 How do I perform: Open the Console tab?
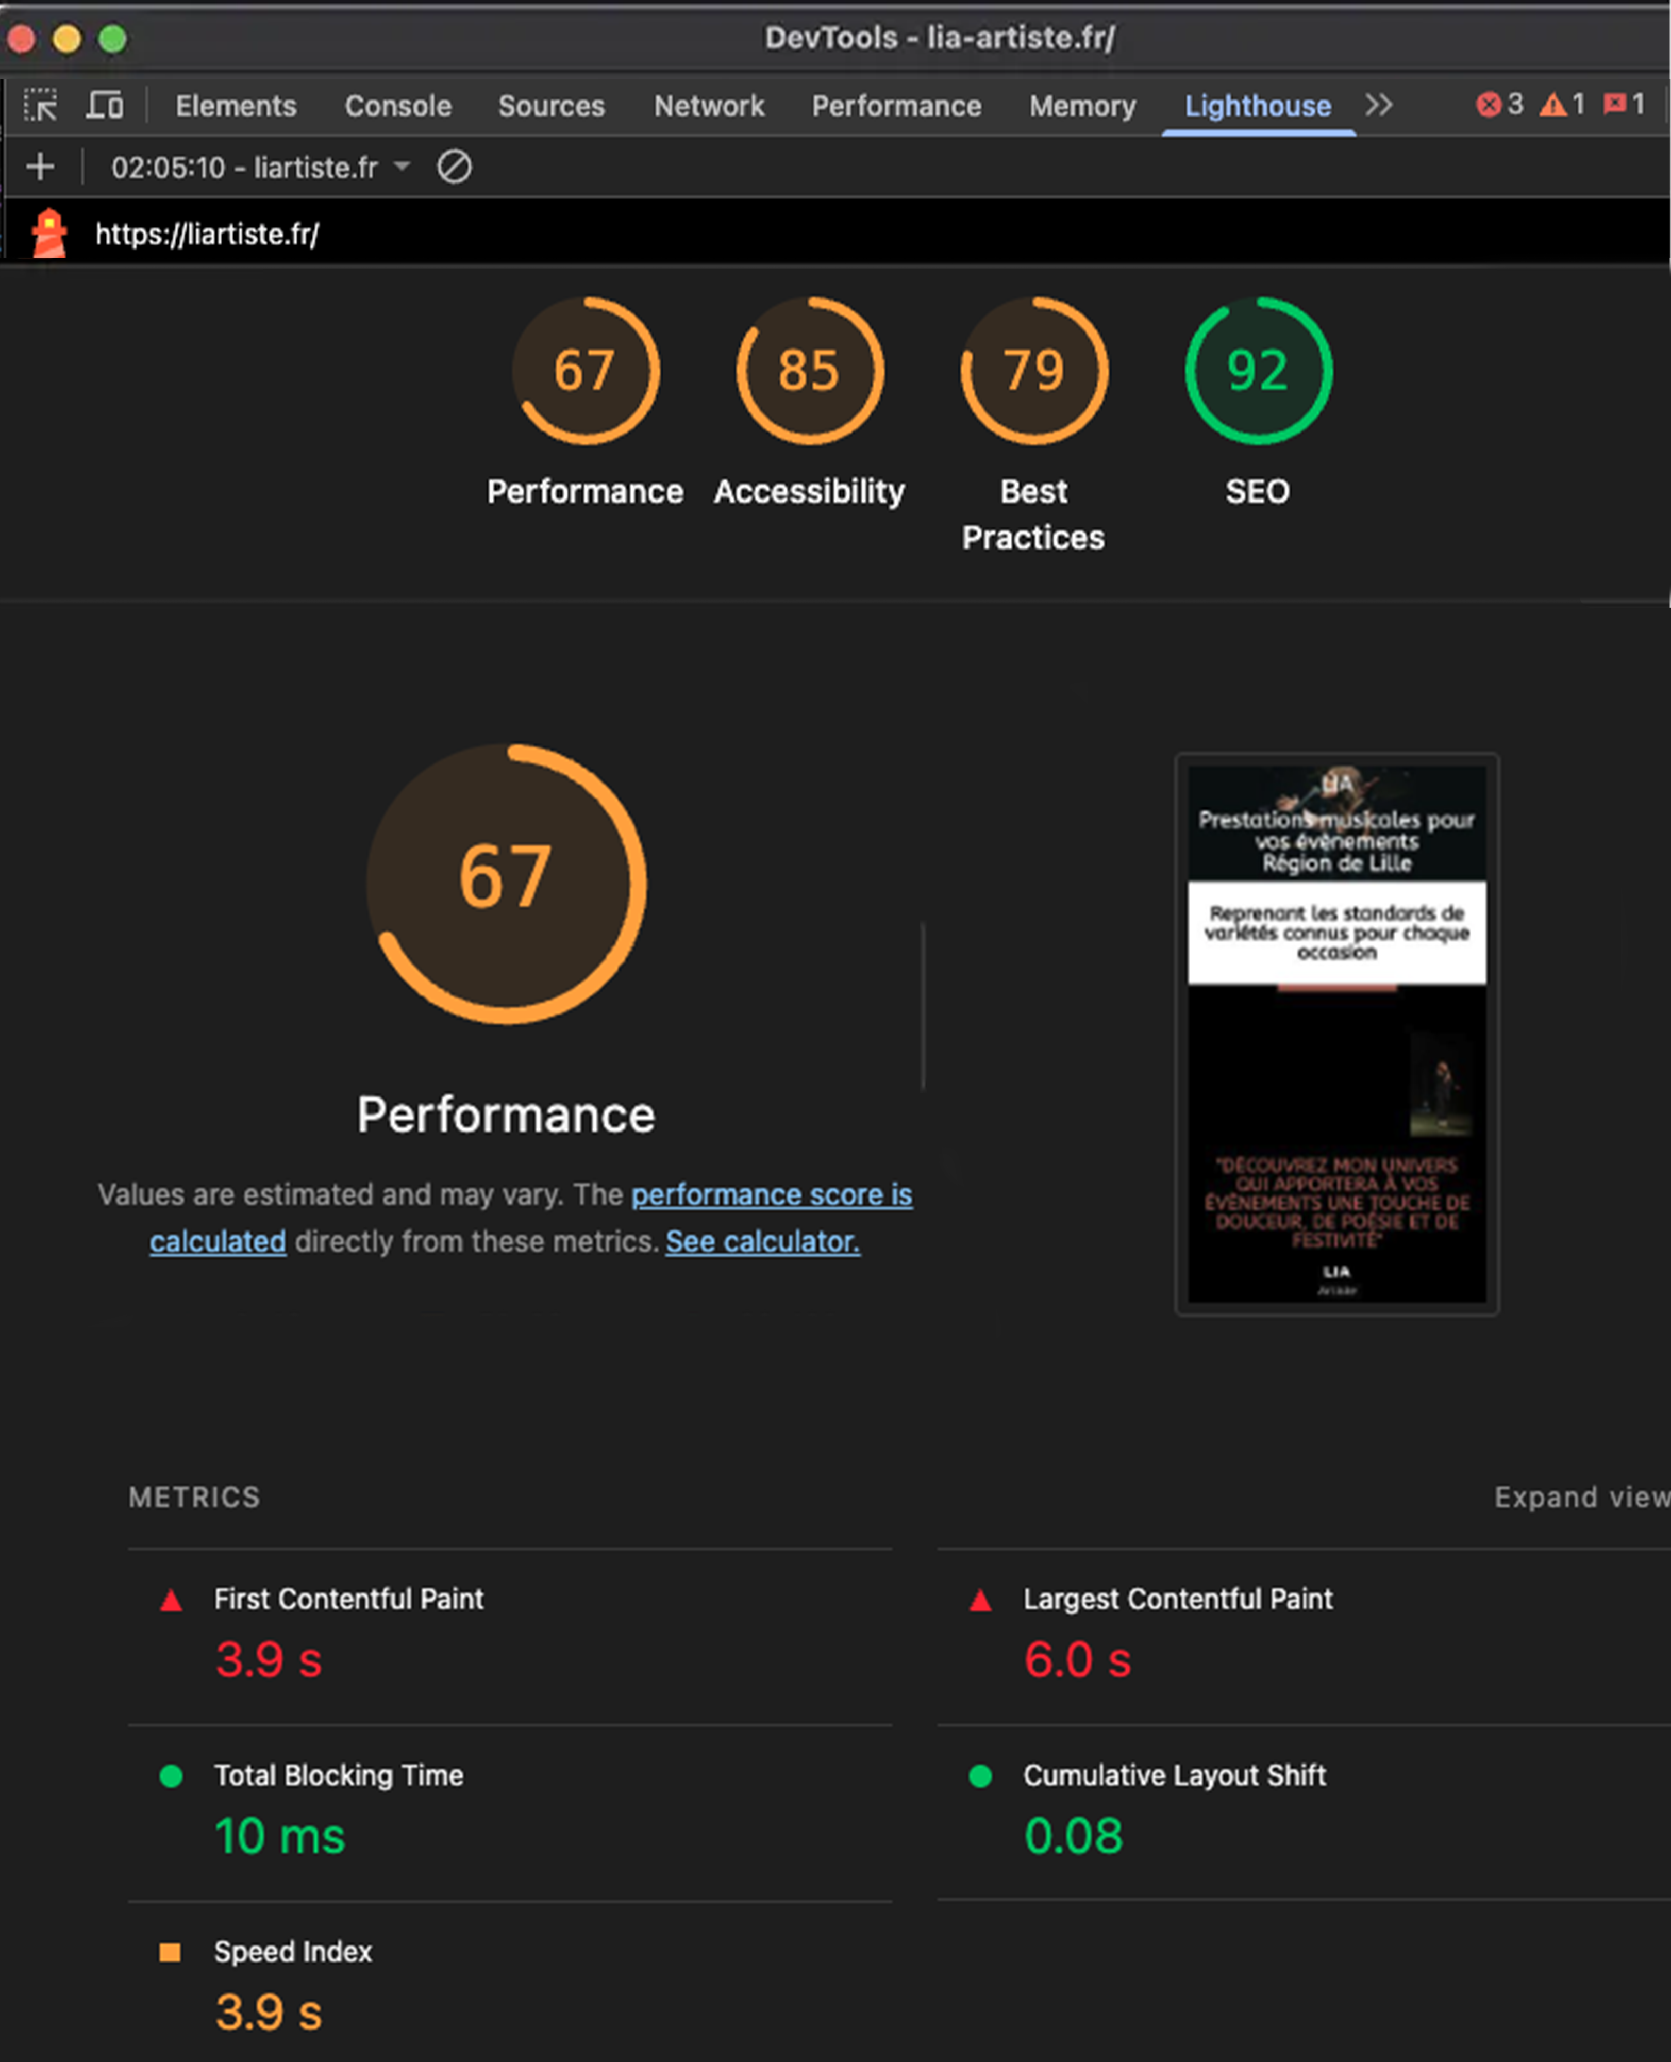[x=397, y=106]
